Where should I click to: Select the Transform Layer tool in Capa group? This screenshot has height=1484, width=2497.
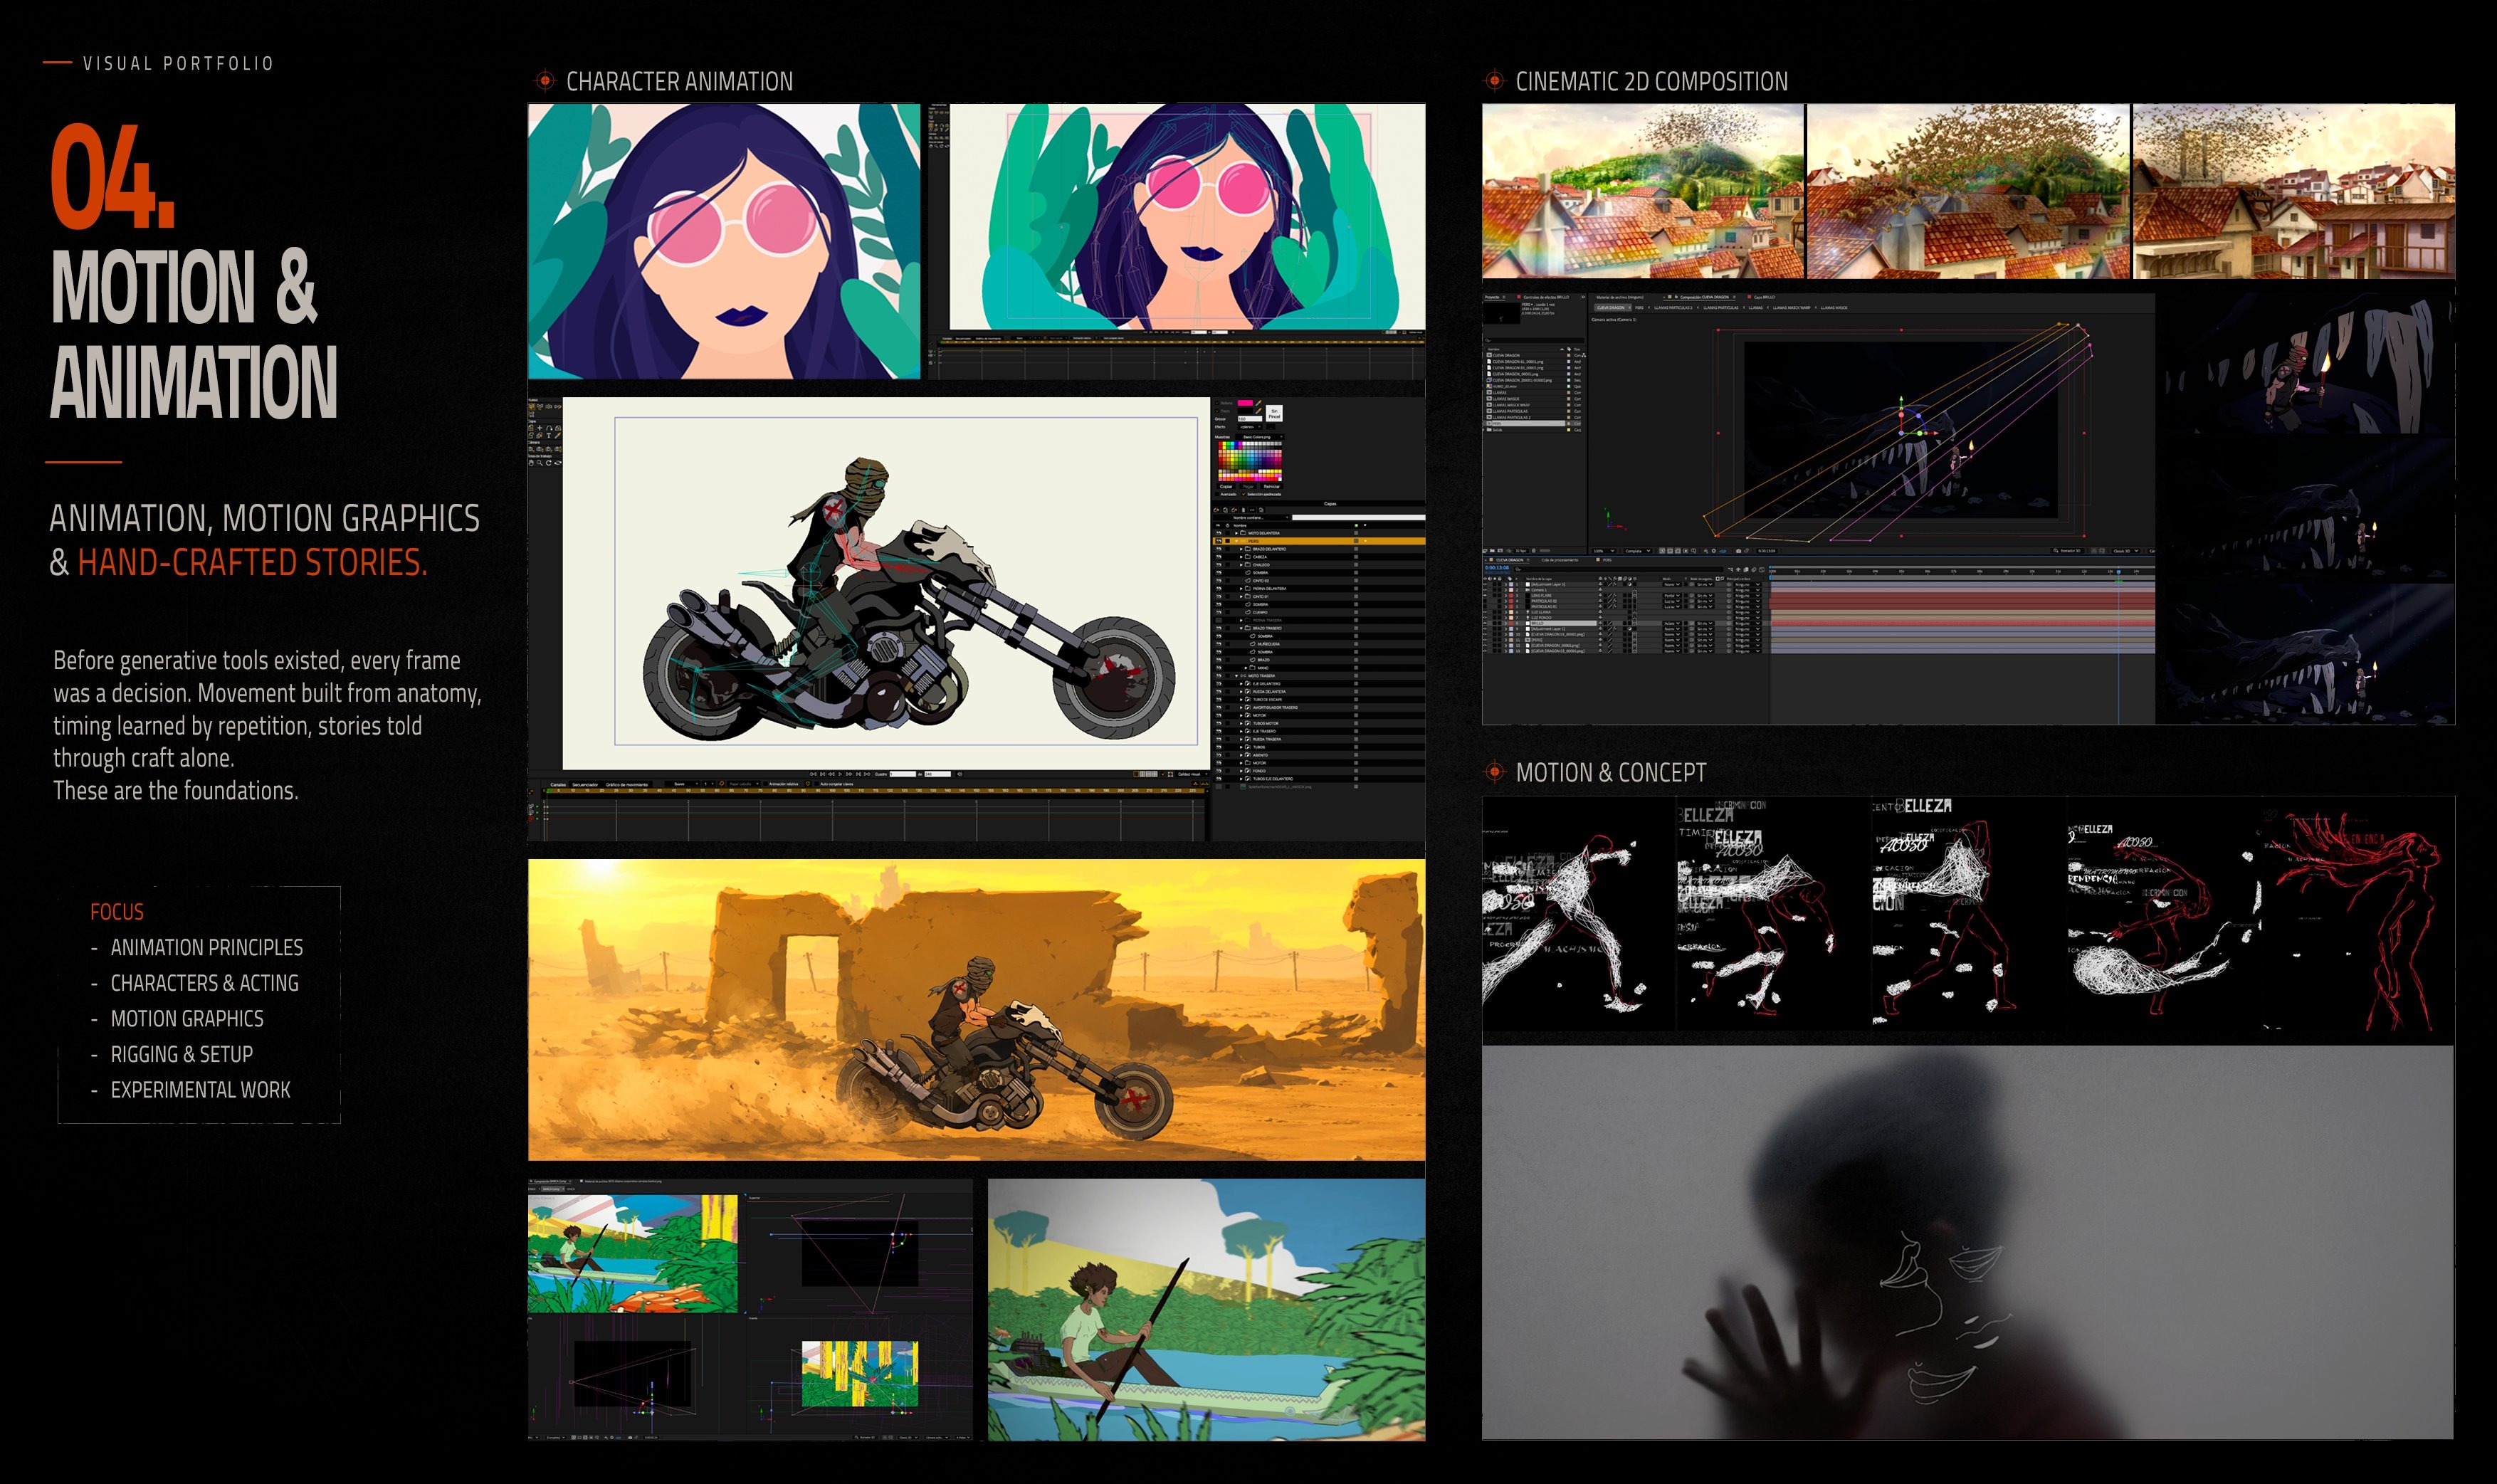coord(532,428)
